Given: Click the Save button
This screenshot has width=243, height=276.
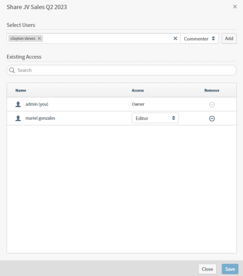Looking at the screenshot, I should pyautogui.click(x=230, y=269).
